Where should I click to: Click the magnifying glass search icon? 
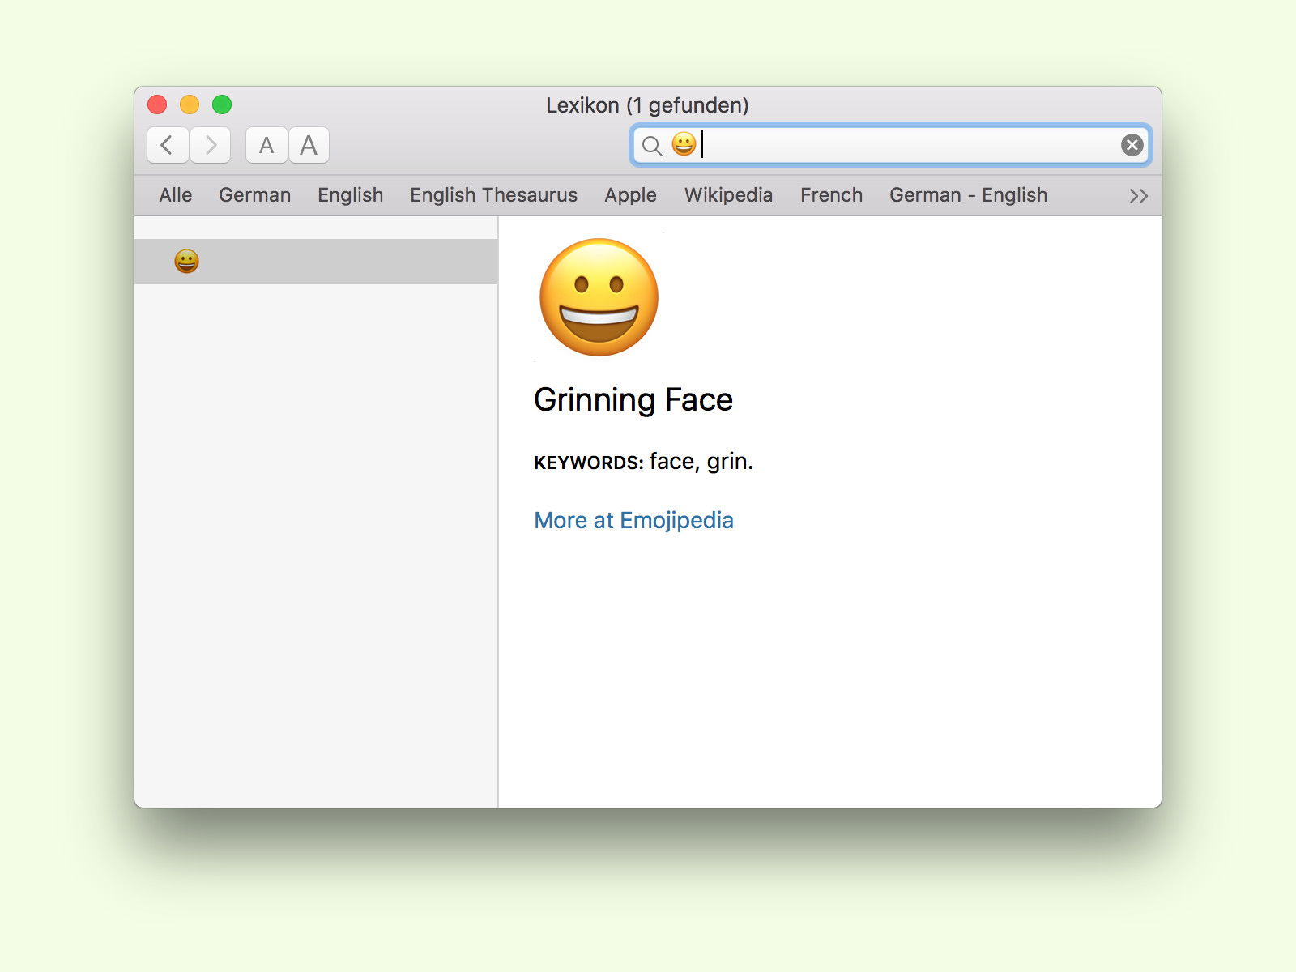652,146
